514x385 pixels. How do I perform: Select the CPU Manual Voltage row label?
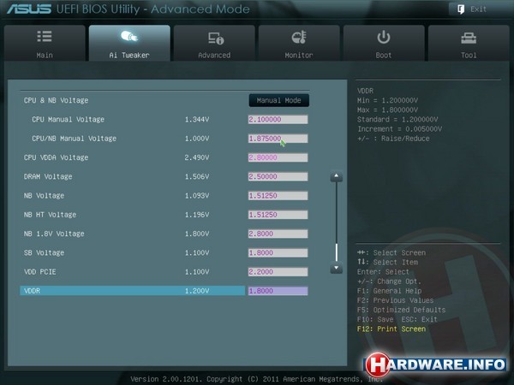pos(69,120)
